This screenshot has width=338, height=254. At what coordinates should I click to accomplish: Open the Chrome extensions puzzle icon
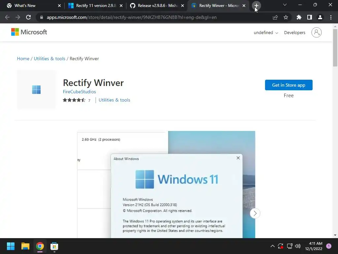click(299, 17)
